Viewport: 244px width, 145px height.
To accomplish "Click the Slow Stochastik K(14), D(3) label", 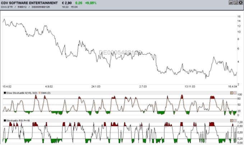I will point(22,93).
